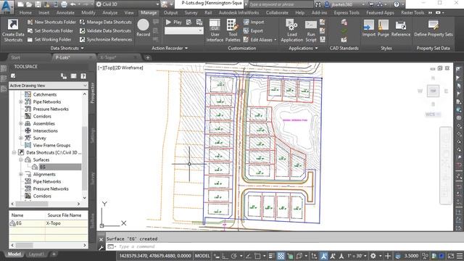464x261 pixels.
Task: Open Tool Palettes customization
Action: click(x=233, y=30)
